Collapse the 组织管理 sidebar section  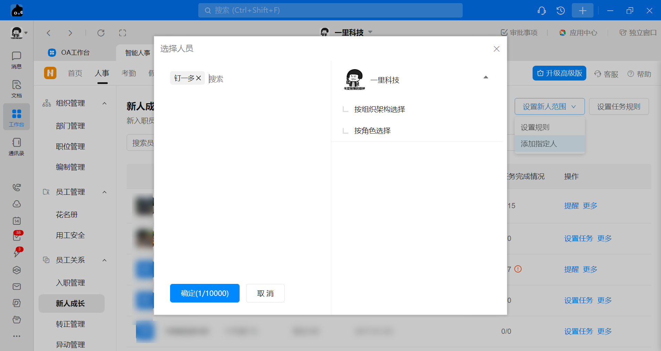click(x=105, y=103)
